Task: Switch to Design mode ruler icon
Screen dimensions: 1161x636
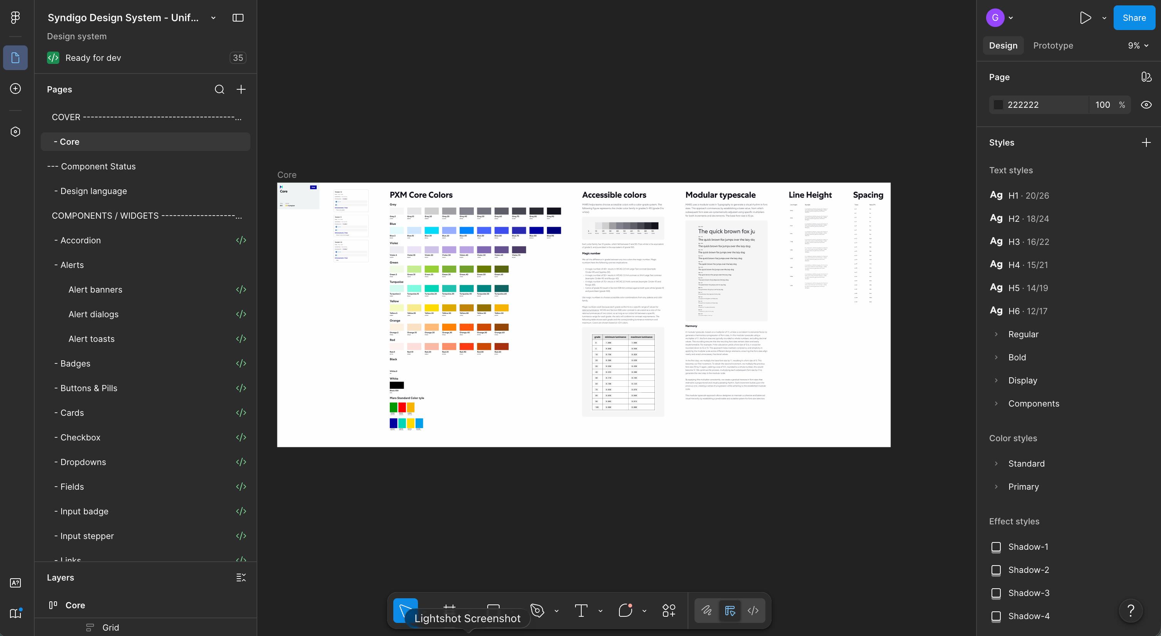Action: 730,610
